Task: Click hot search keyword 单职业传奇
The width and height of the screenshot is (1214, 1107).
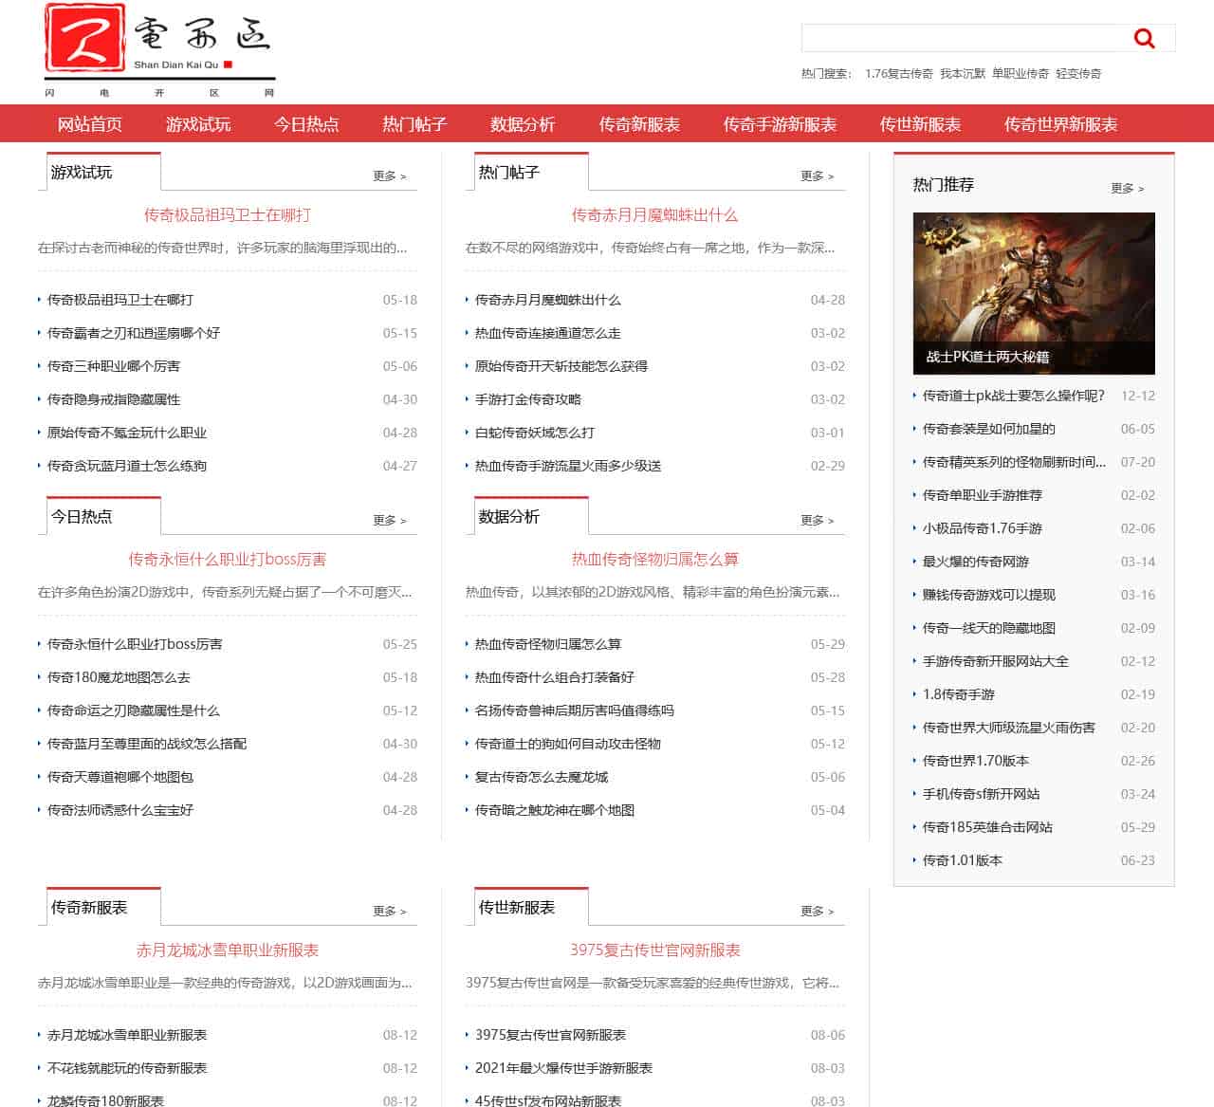Action: (x=1021, y=73)
